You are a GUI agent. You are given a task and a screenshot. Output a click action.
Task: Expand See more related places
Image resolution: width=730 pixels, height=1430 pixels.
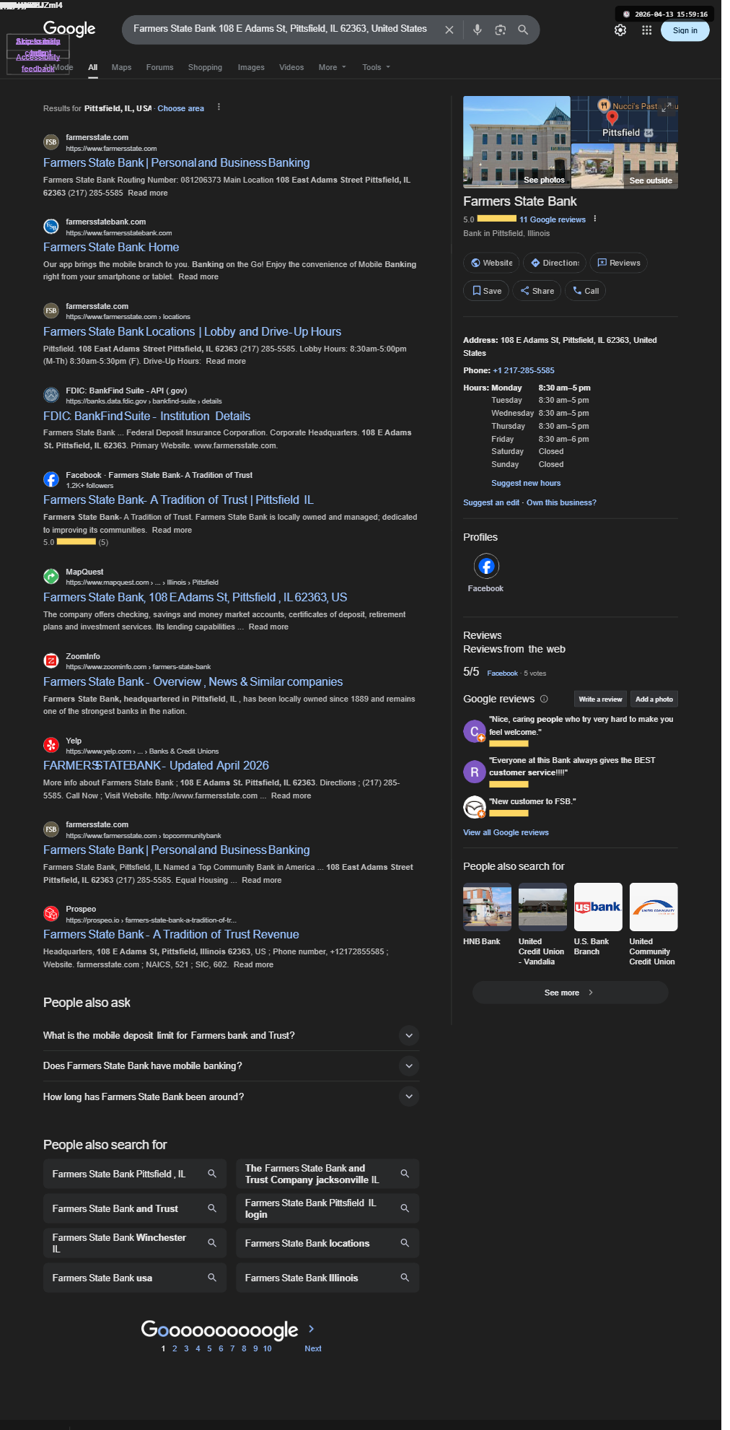point(570,993)
